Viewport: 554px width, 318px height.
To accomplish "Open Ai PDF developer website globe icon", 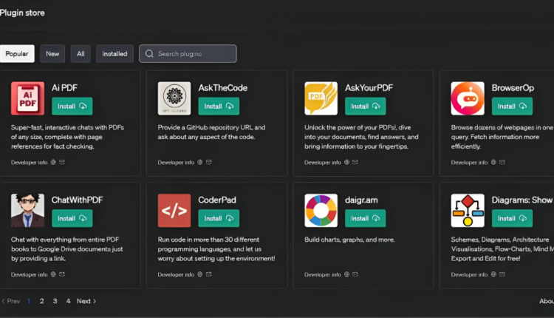I will pyautogui.click(x=53, y=162).
